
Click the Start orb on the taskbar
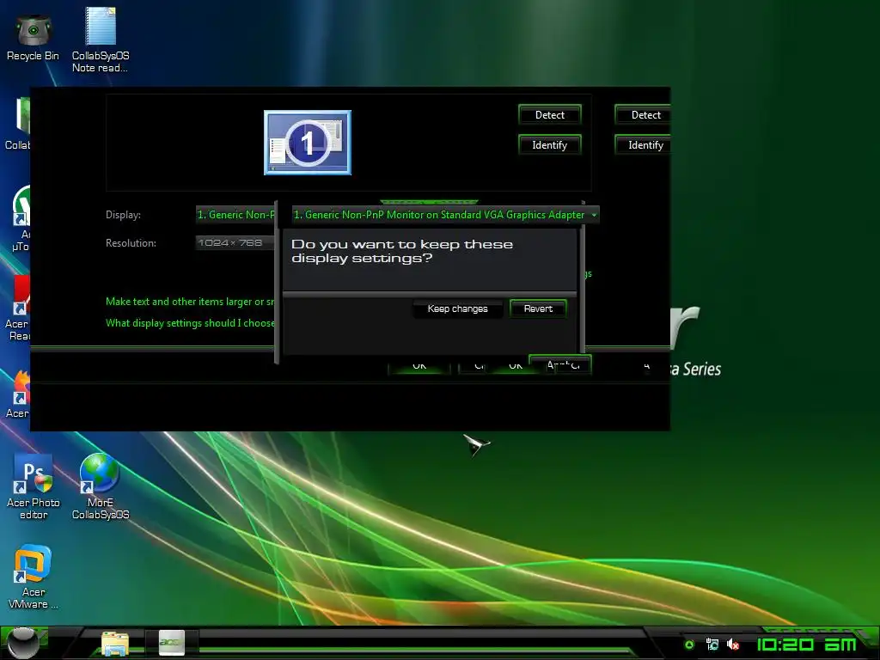[23, 643]
